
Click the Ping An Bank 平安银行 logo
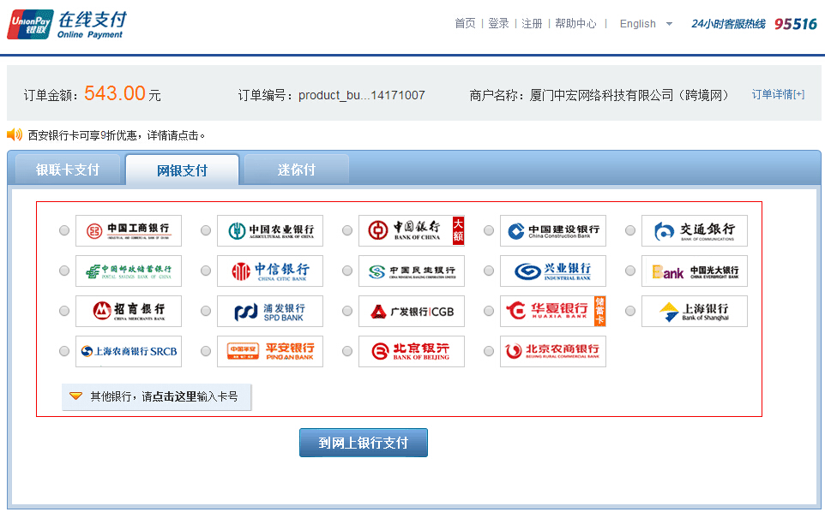pos(270,351)
